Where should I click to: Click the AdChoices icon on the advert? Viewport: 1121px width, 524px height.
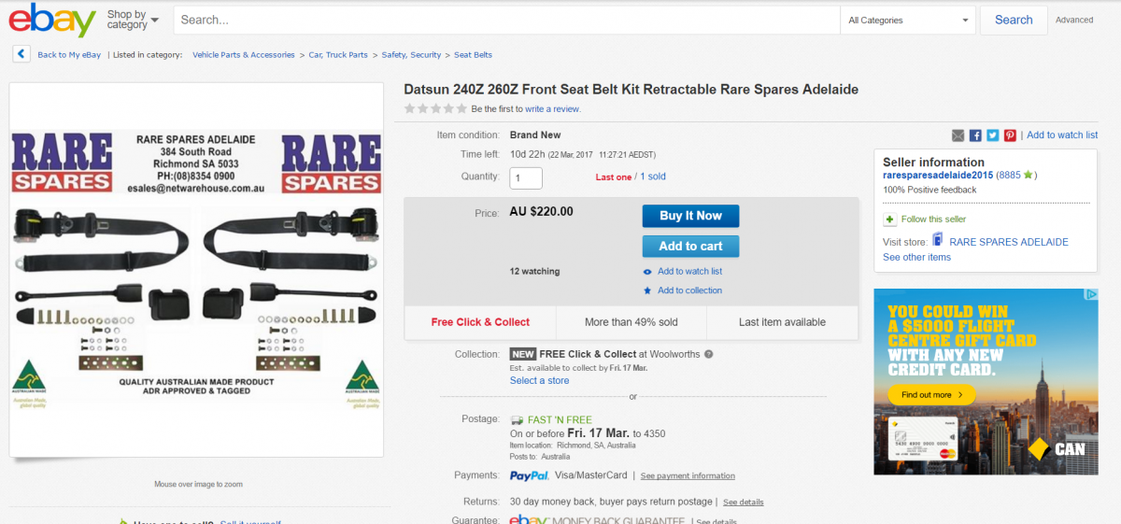(x=1090, y=295)
